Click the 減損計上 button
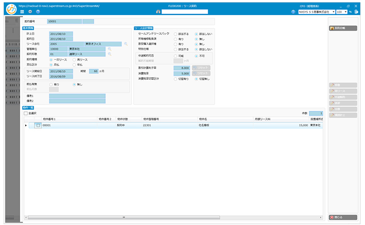The height and width of the screenshot is (225, 365). tap(343, 115)
